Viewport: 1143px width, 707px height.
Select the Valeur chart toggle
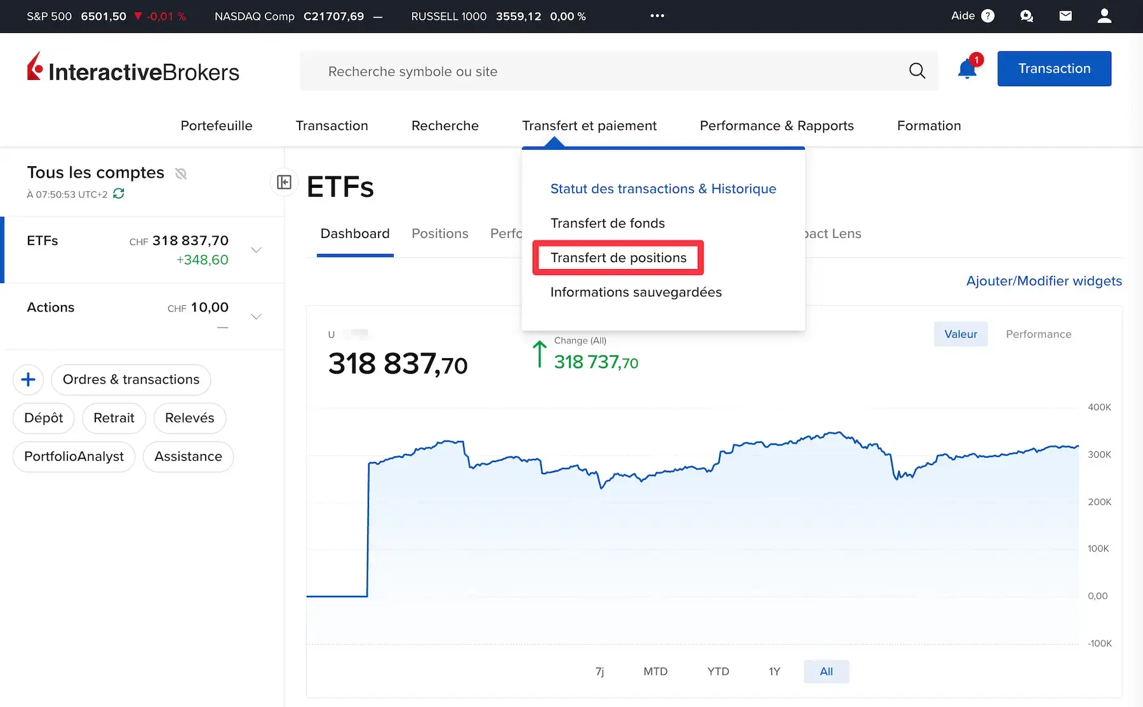961,334
